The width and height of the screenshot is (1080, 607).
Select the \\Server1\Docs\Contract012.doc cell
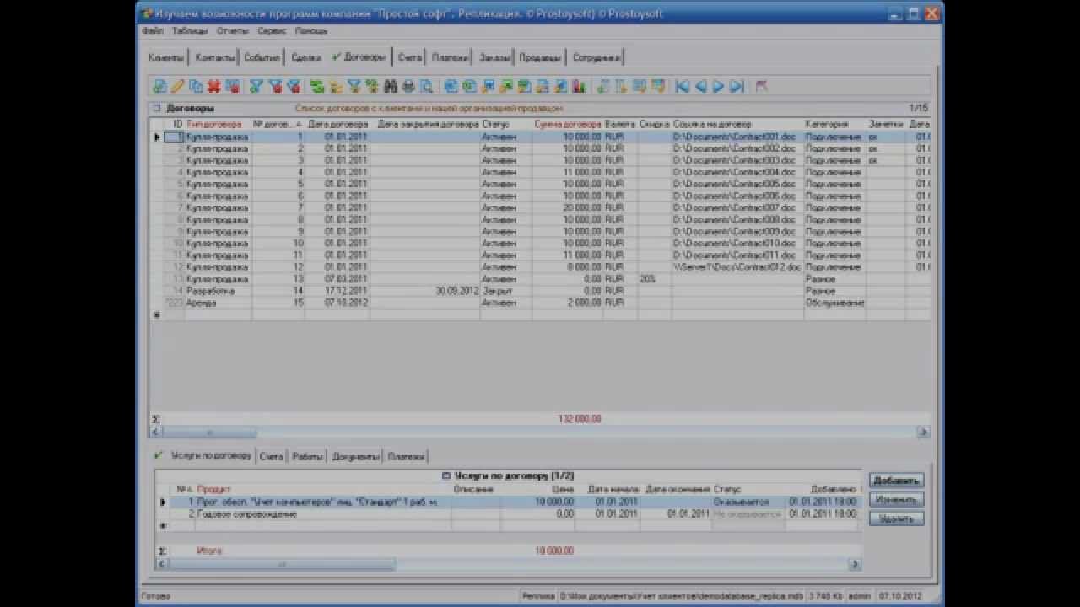[x=737, y=266]
